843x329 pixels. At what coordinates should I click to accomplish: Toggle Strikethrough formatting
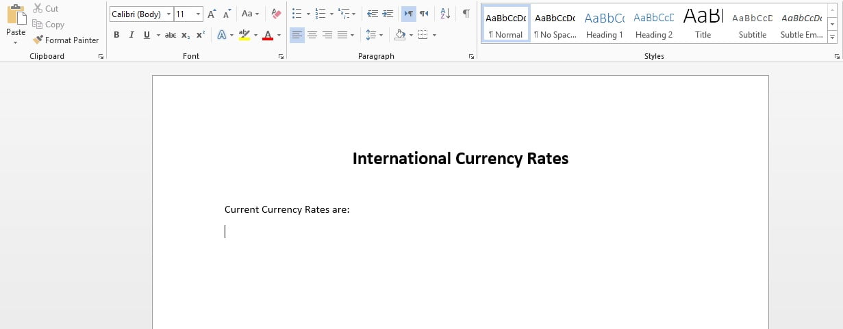(171, 35)
